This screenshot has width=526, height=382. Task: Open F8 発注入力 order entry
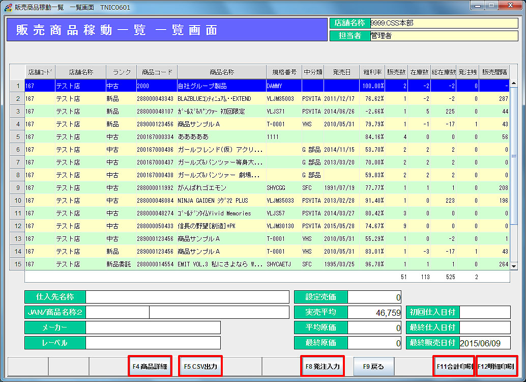[x=323, y=366]
